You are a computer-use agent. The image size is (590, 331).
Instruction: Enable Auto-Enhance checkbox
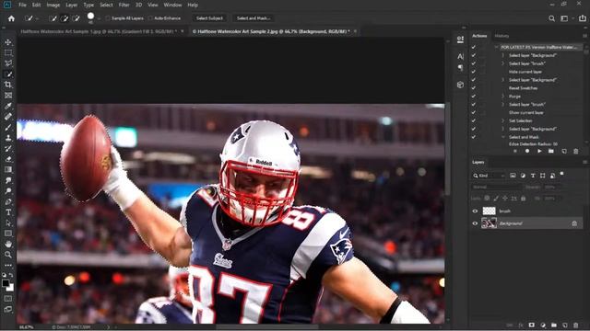point(150,18)
